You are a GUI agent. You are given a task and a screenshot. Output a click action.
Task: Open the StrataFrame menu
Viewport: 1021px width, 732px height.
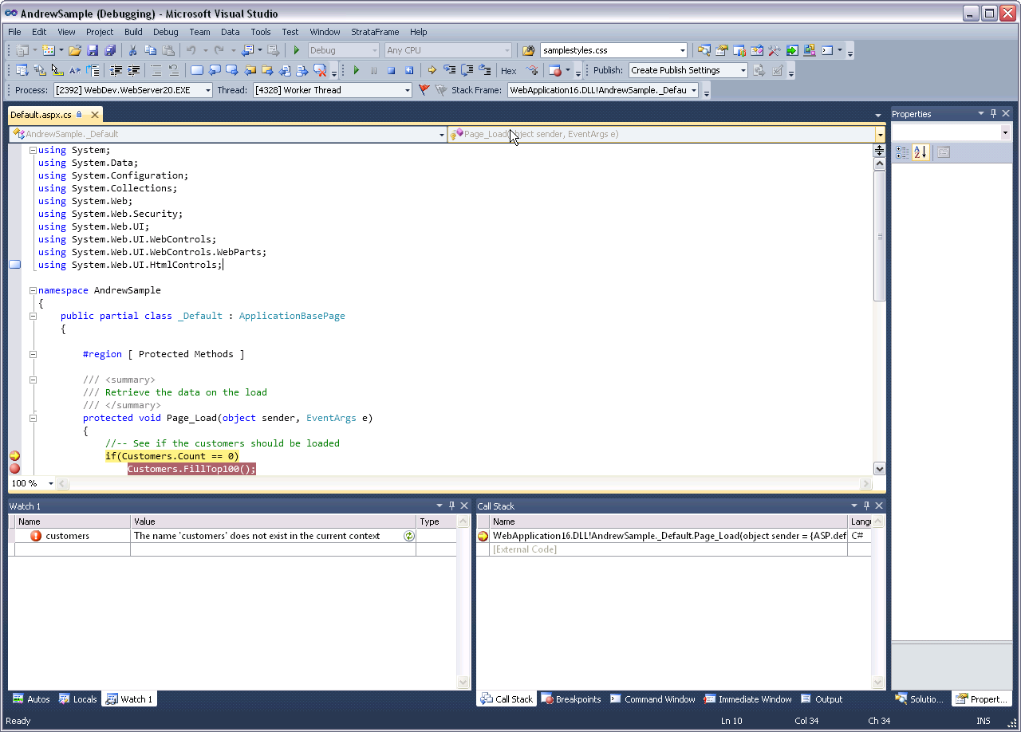[x=373, y=32]
